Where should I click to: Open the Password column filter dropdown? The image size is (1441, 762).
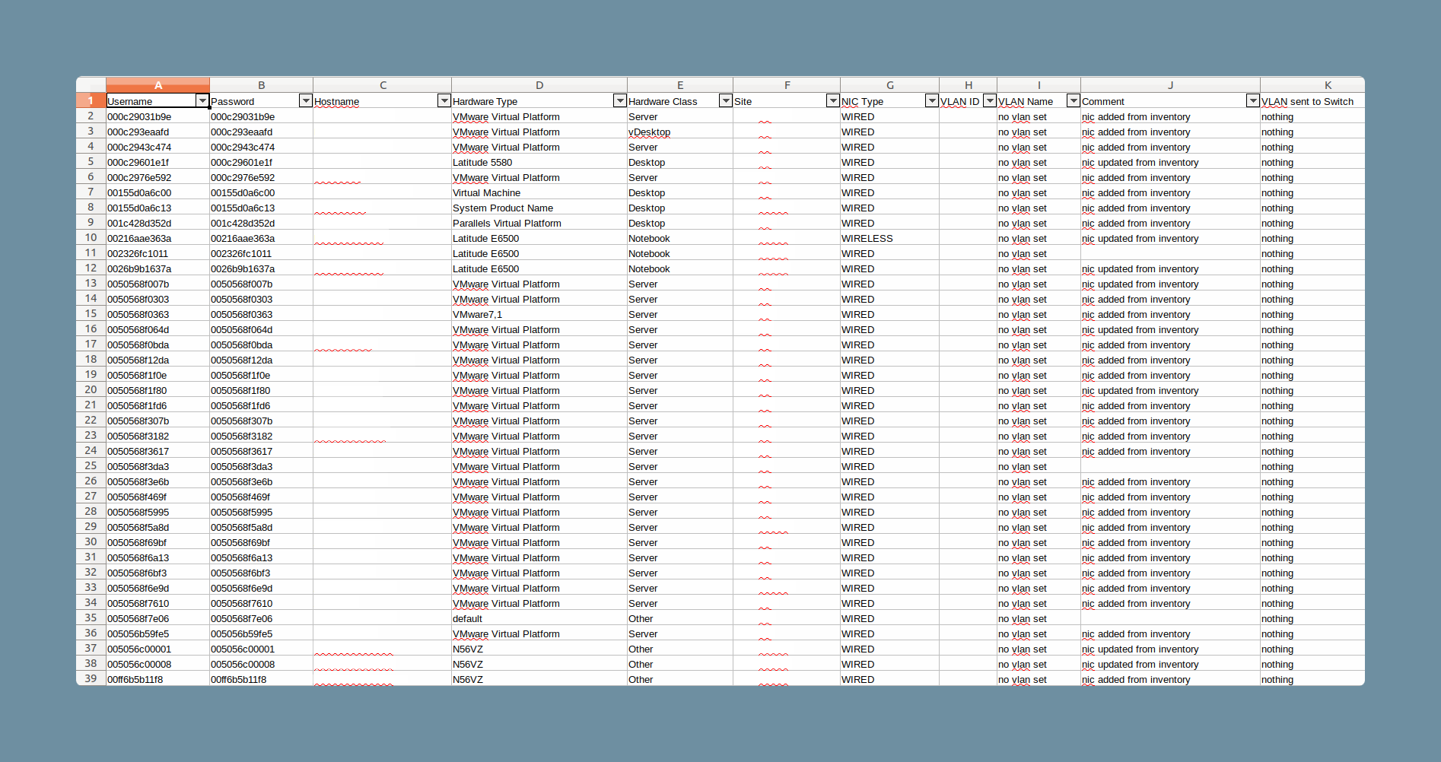(305, 101)
